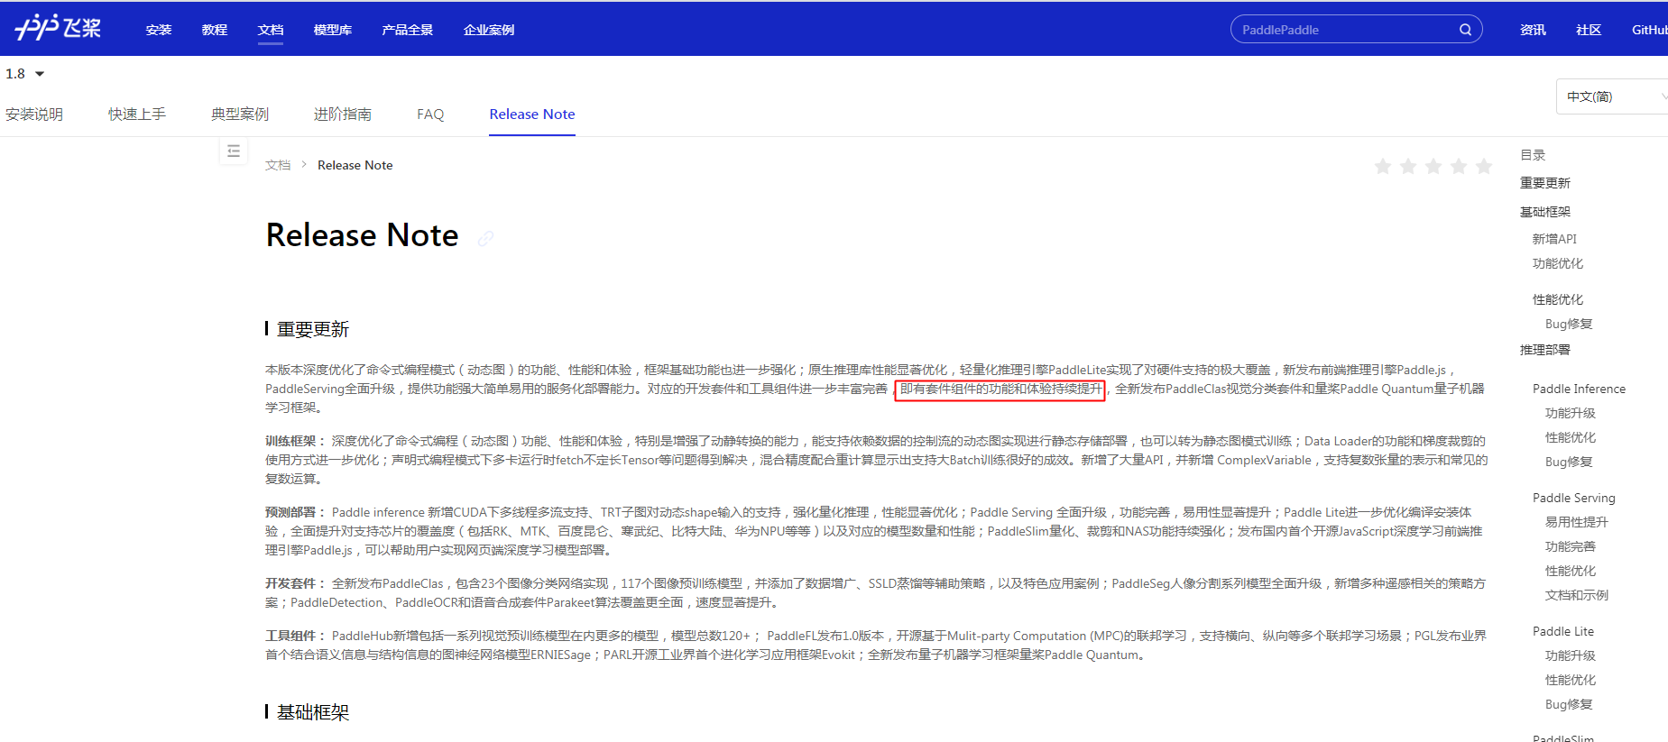Click the 训练框架： bold label

coord(295,441)
